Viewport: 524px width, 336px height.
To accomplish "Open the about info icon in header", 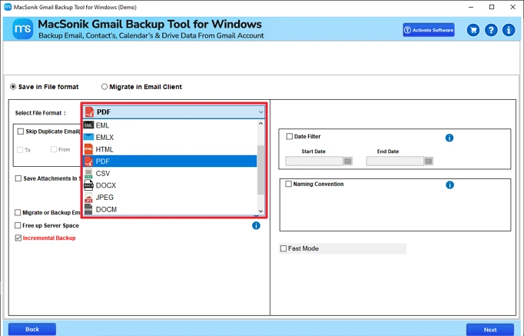I will [x=508, y=30].
